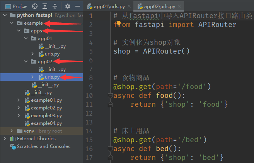Click the 'food' function name on line 10
The height and width of the screenshot is (163, 254).
click(x=164, y=96)
